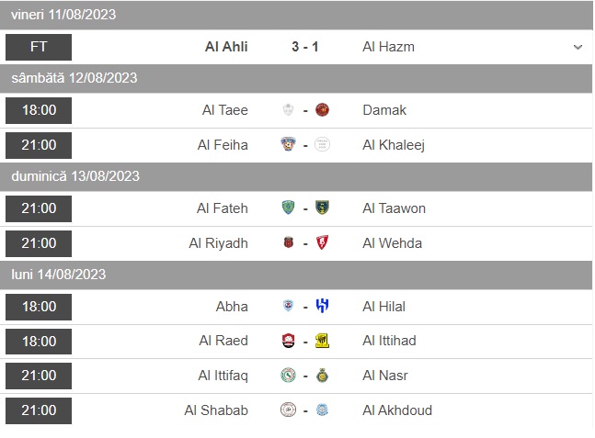Click the luni 14/08/2023 date header
Screen dimensions: 595x438
point(59,274)
